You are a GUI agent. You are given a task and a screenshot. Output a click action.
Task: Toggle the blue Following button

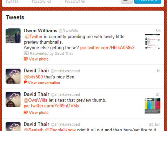(x=148, y=1)
